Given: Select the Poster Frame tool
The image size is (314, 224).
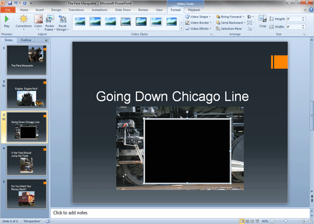Looking at the screenshot, I should (50, 22).
